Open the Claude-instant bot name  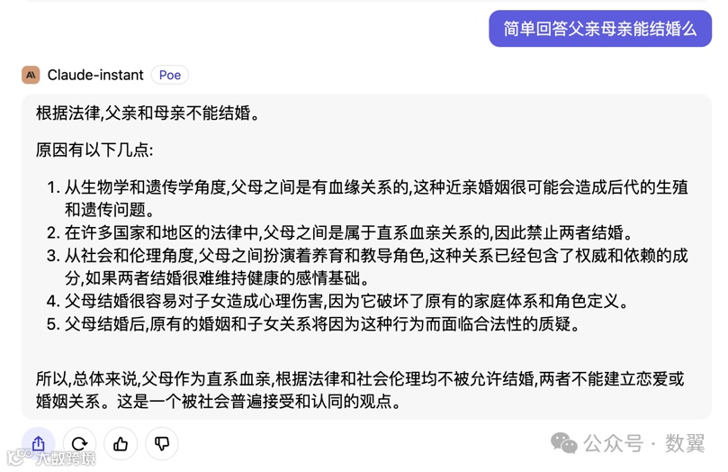(x=95, y=75)
